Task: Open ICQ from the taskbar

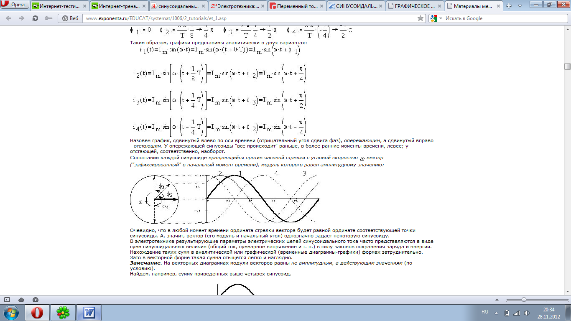Action: click(x=63, y=312)
